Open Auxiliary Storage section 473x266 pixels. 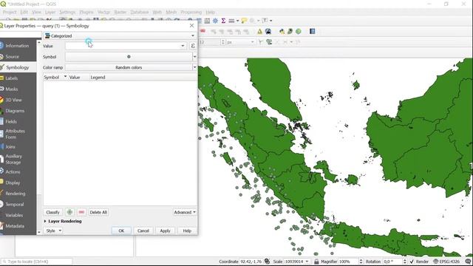pos(13,160)
